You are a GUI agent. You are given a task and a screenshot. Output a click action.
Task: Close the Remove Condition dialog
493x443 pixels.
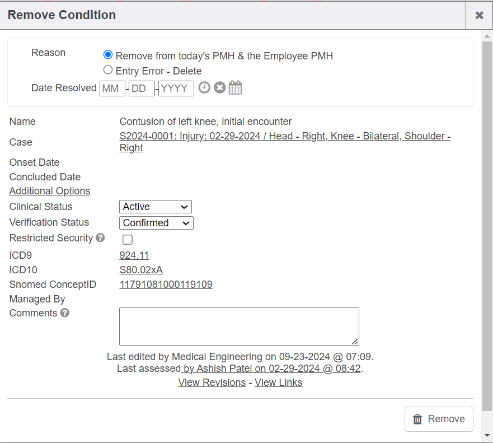pos(479,15)
